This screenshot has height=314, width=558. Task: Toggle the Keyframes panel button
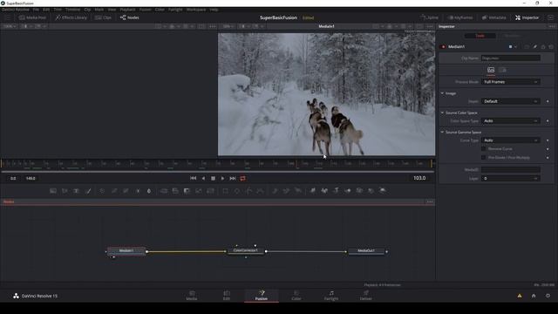[x=460, y=17]
